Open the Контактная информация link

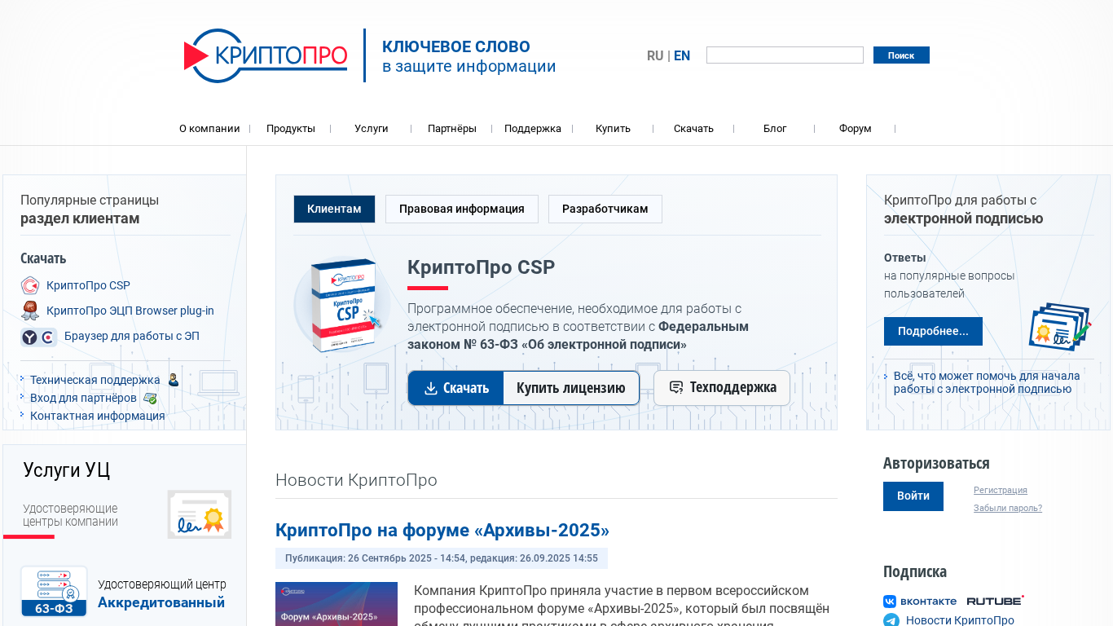tap(98, 416)
